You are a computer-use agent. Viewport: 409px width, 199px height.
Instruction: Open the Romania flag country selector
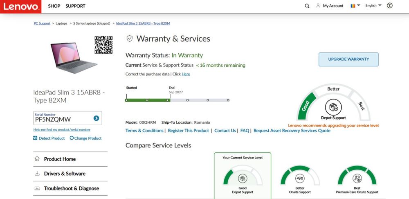tap(355, 5)
